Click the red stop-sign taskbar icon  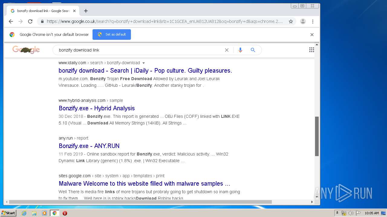coord(65,213)
